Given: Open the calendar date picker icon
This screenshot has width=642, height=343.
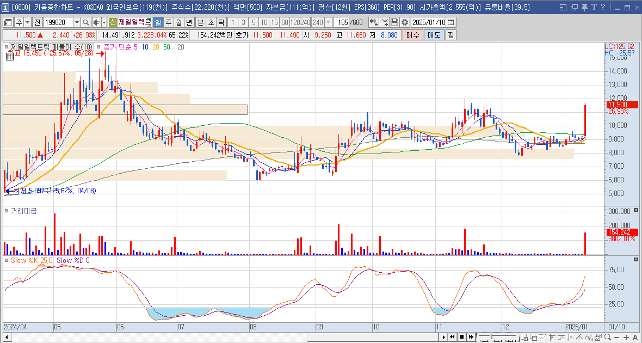Looking at the screenshot, I should 450,22.
